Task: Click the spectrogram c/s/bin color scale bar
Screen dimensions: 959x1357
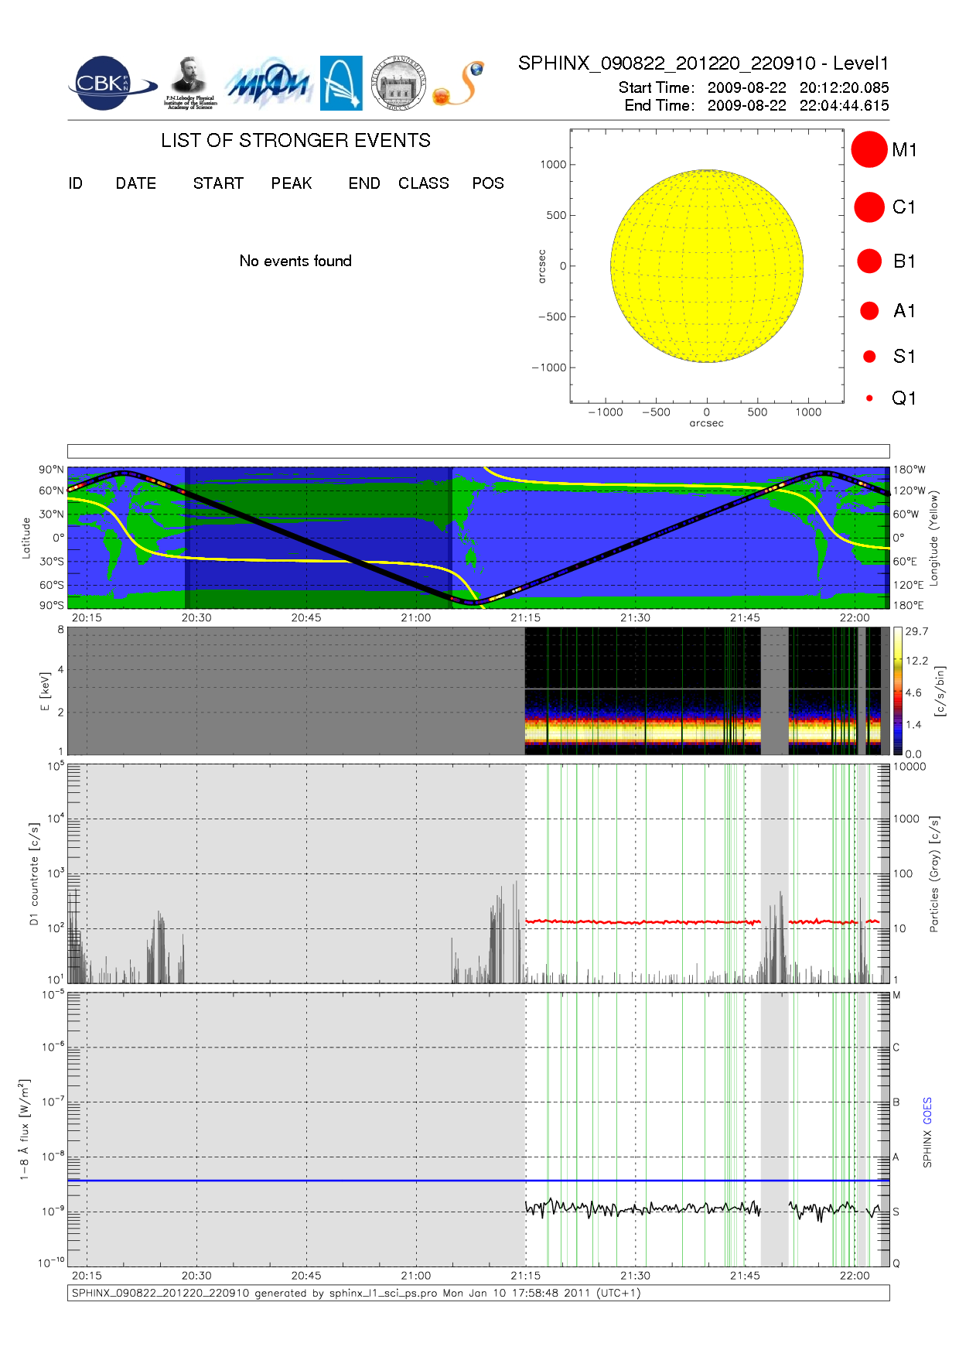Action: click(897, 691)
